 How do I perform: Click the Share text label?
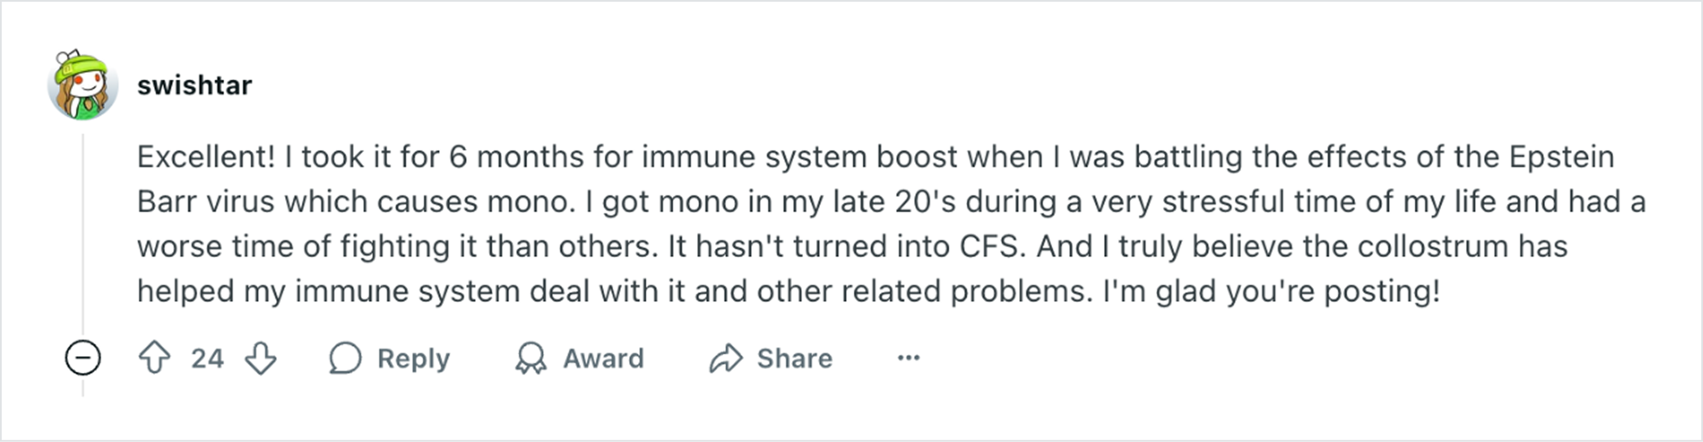795,358
